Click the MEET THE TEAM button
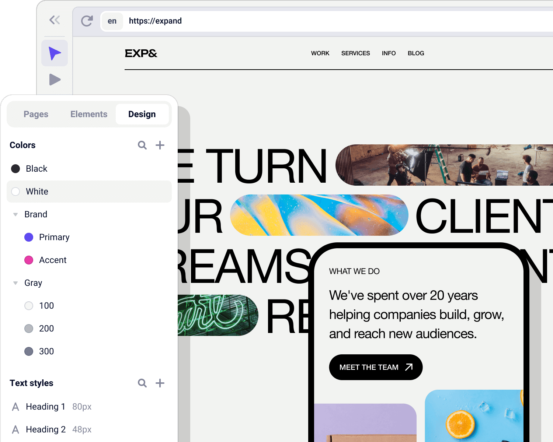Image resolution: width=553 pixels, height=442 pixels. [x=376, y=367]
